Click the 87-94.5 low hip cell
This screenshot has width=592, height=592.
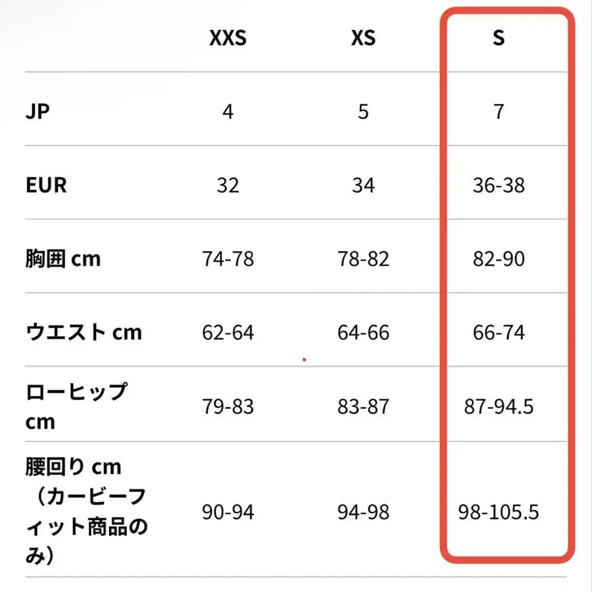(499, 407)
